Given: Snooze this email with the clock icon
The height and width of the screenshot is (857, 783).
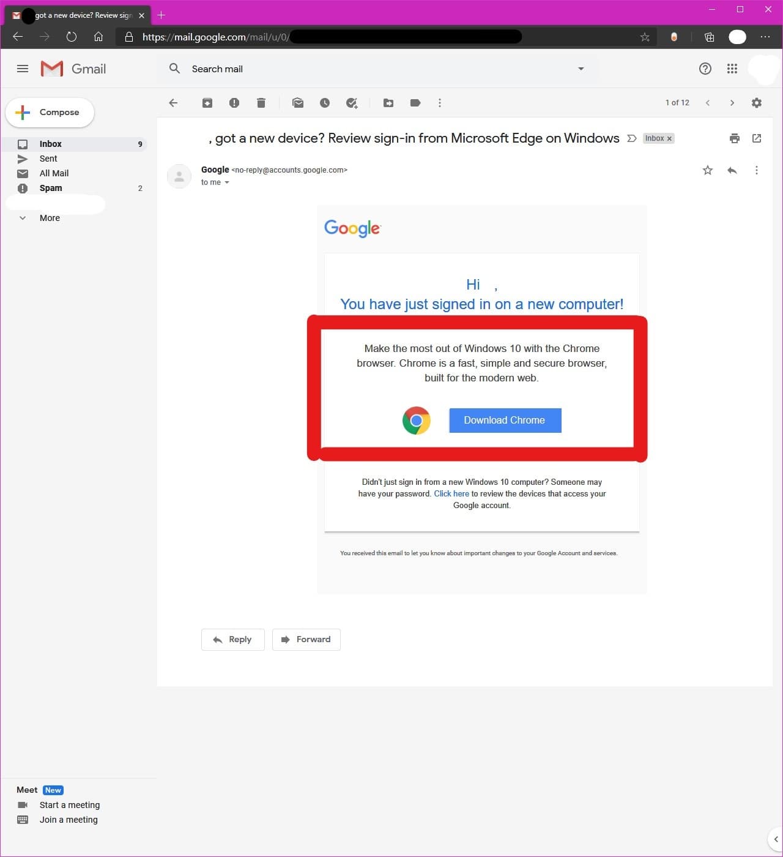Looking at the screenshot, I should coord(325,103).
